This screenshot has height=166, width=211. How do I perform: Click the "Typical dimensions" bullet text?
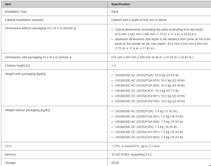159,30
